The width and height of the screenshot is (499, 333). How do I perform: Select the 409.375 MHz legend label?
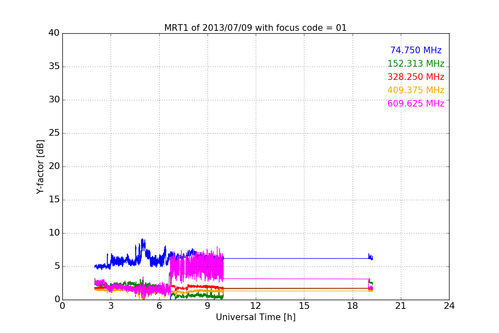coord(416,90)
